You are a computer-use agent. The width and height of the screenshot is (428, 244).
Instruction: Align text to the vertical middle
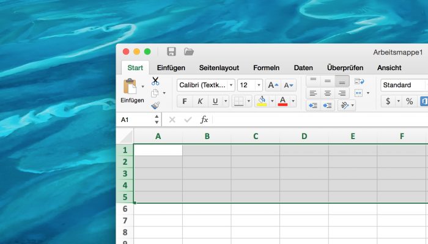coord(328,81)
